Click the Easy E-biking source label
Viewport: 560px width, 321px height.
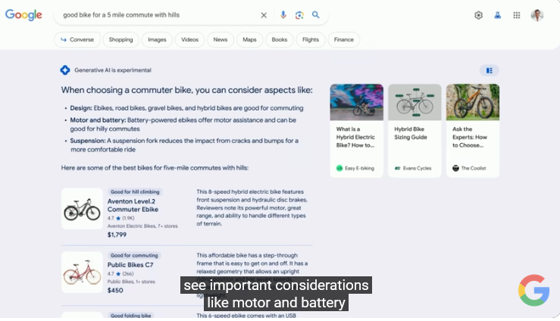point(355,168)
